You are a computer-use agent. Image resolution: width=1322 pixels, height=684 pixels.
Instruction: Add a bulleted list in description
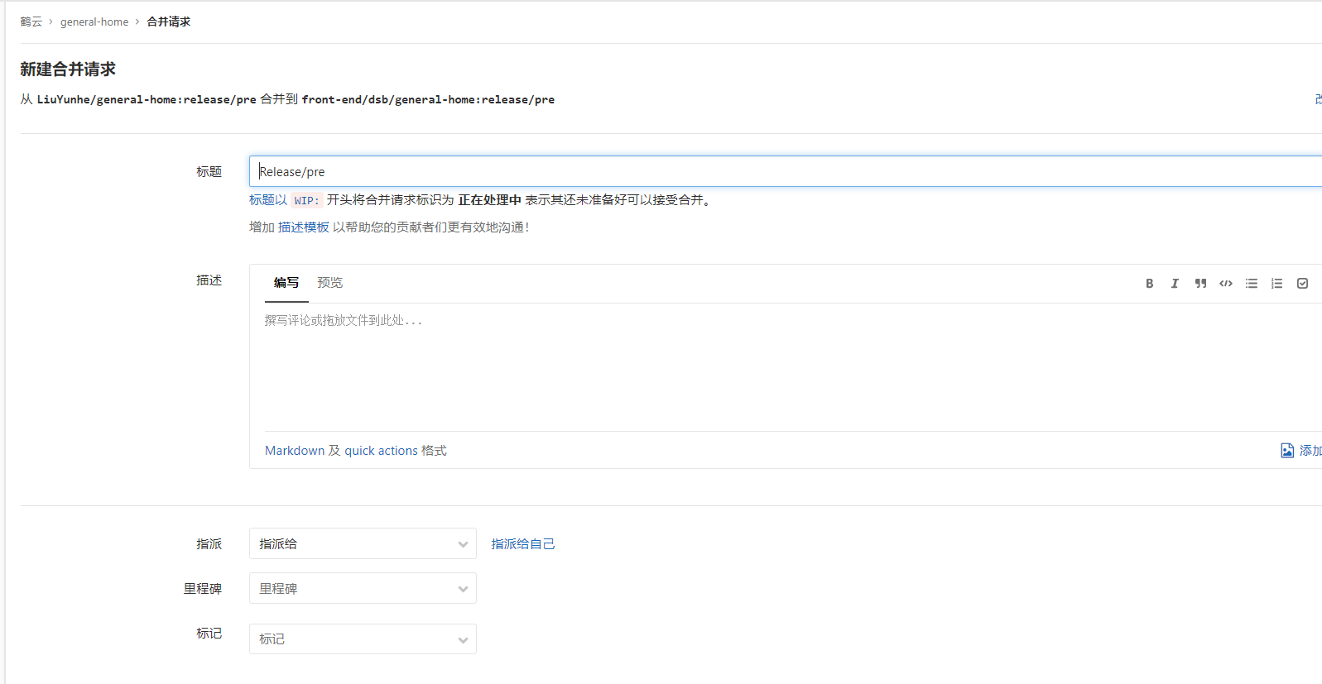click(1252, 284)
